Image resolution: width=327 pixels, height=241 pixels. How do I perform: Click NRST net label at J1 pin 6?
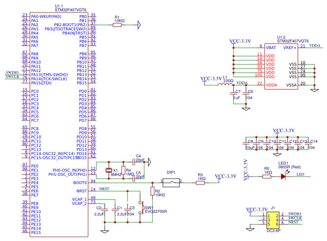[x=293, y=222]
